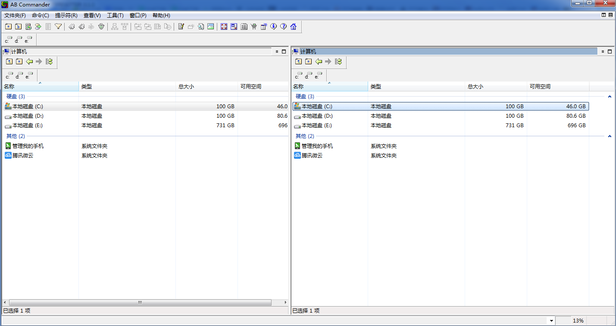Open the 查看(V) menu
Image resolution: width=616 pixels, height=326 pixels.
pos(92,16)
